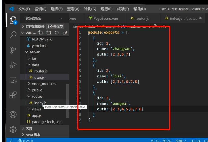208x142 pixels.
Task: Open the Run and Debug view
Action: click(x=13, y=65)
